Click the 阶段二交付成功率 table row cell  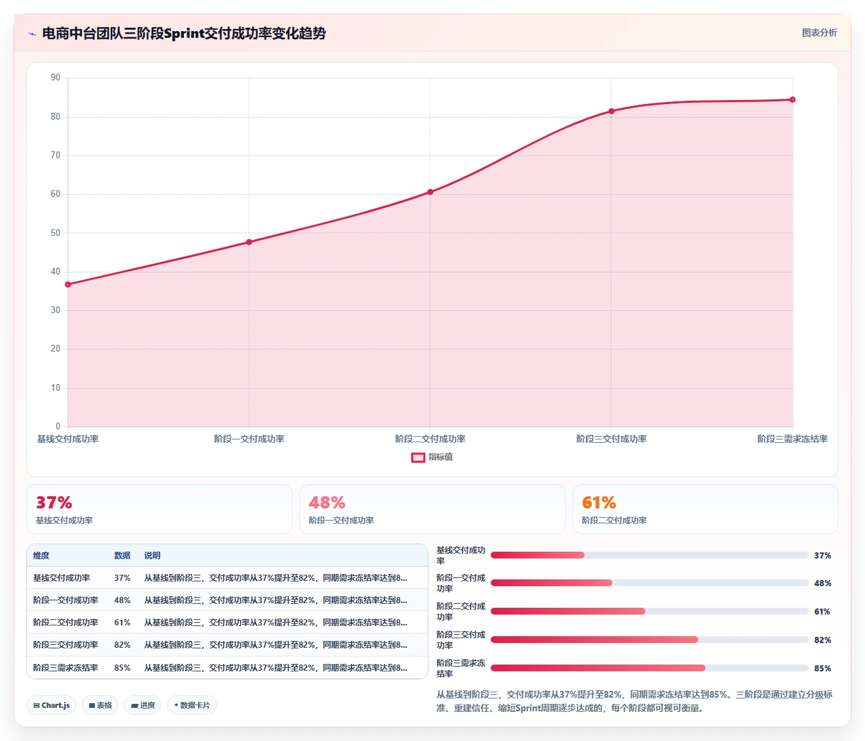[66, 623]
